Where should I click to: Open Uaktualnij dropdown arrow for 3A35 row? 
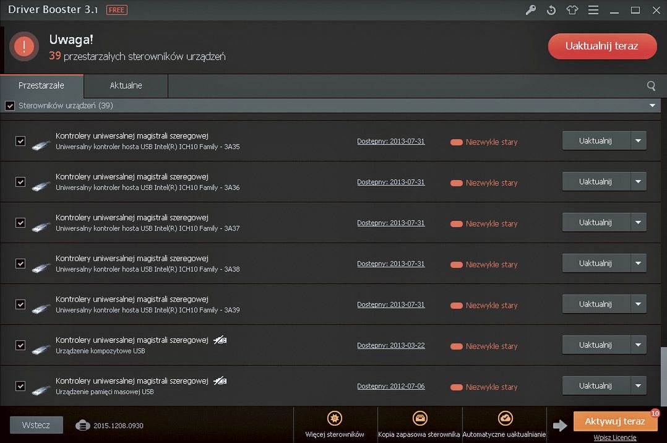tap(638, 141)
